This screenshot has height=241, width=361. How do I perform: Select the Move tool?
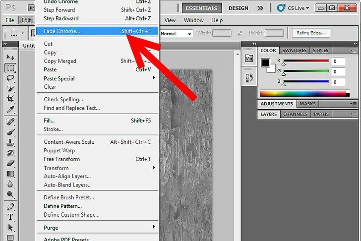pyautogui.click(x=10, y=57)
